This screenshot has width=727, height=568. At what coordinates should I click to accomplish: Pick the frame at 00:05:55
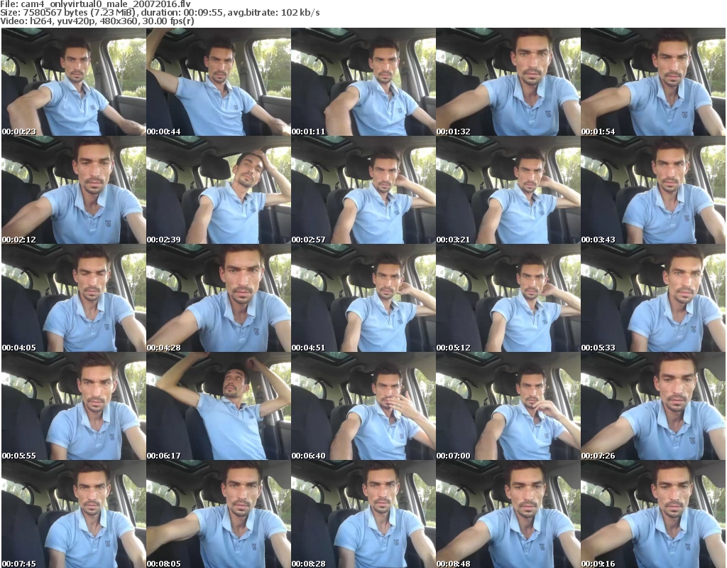coord(74,406)
